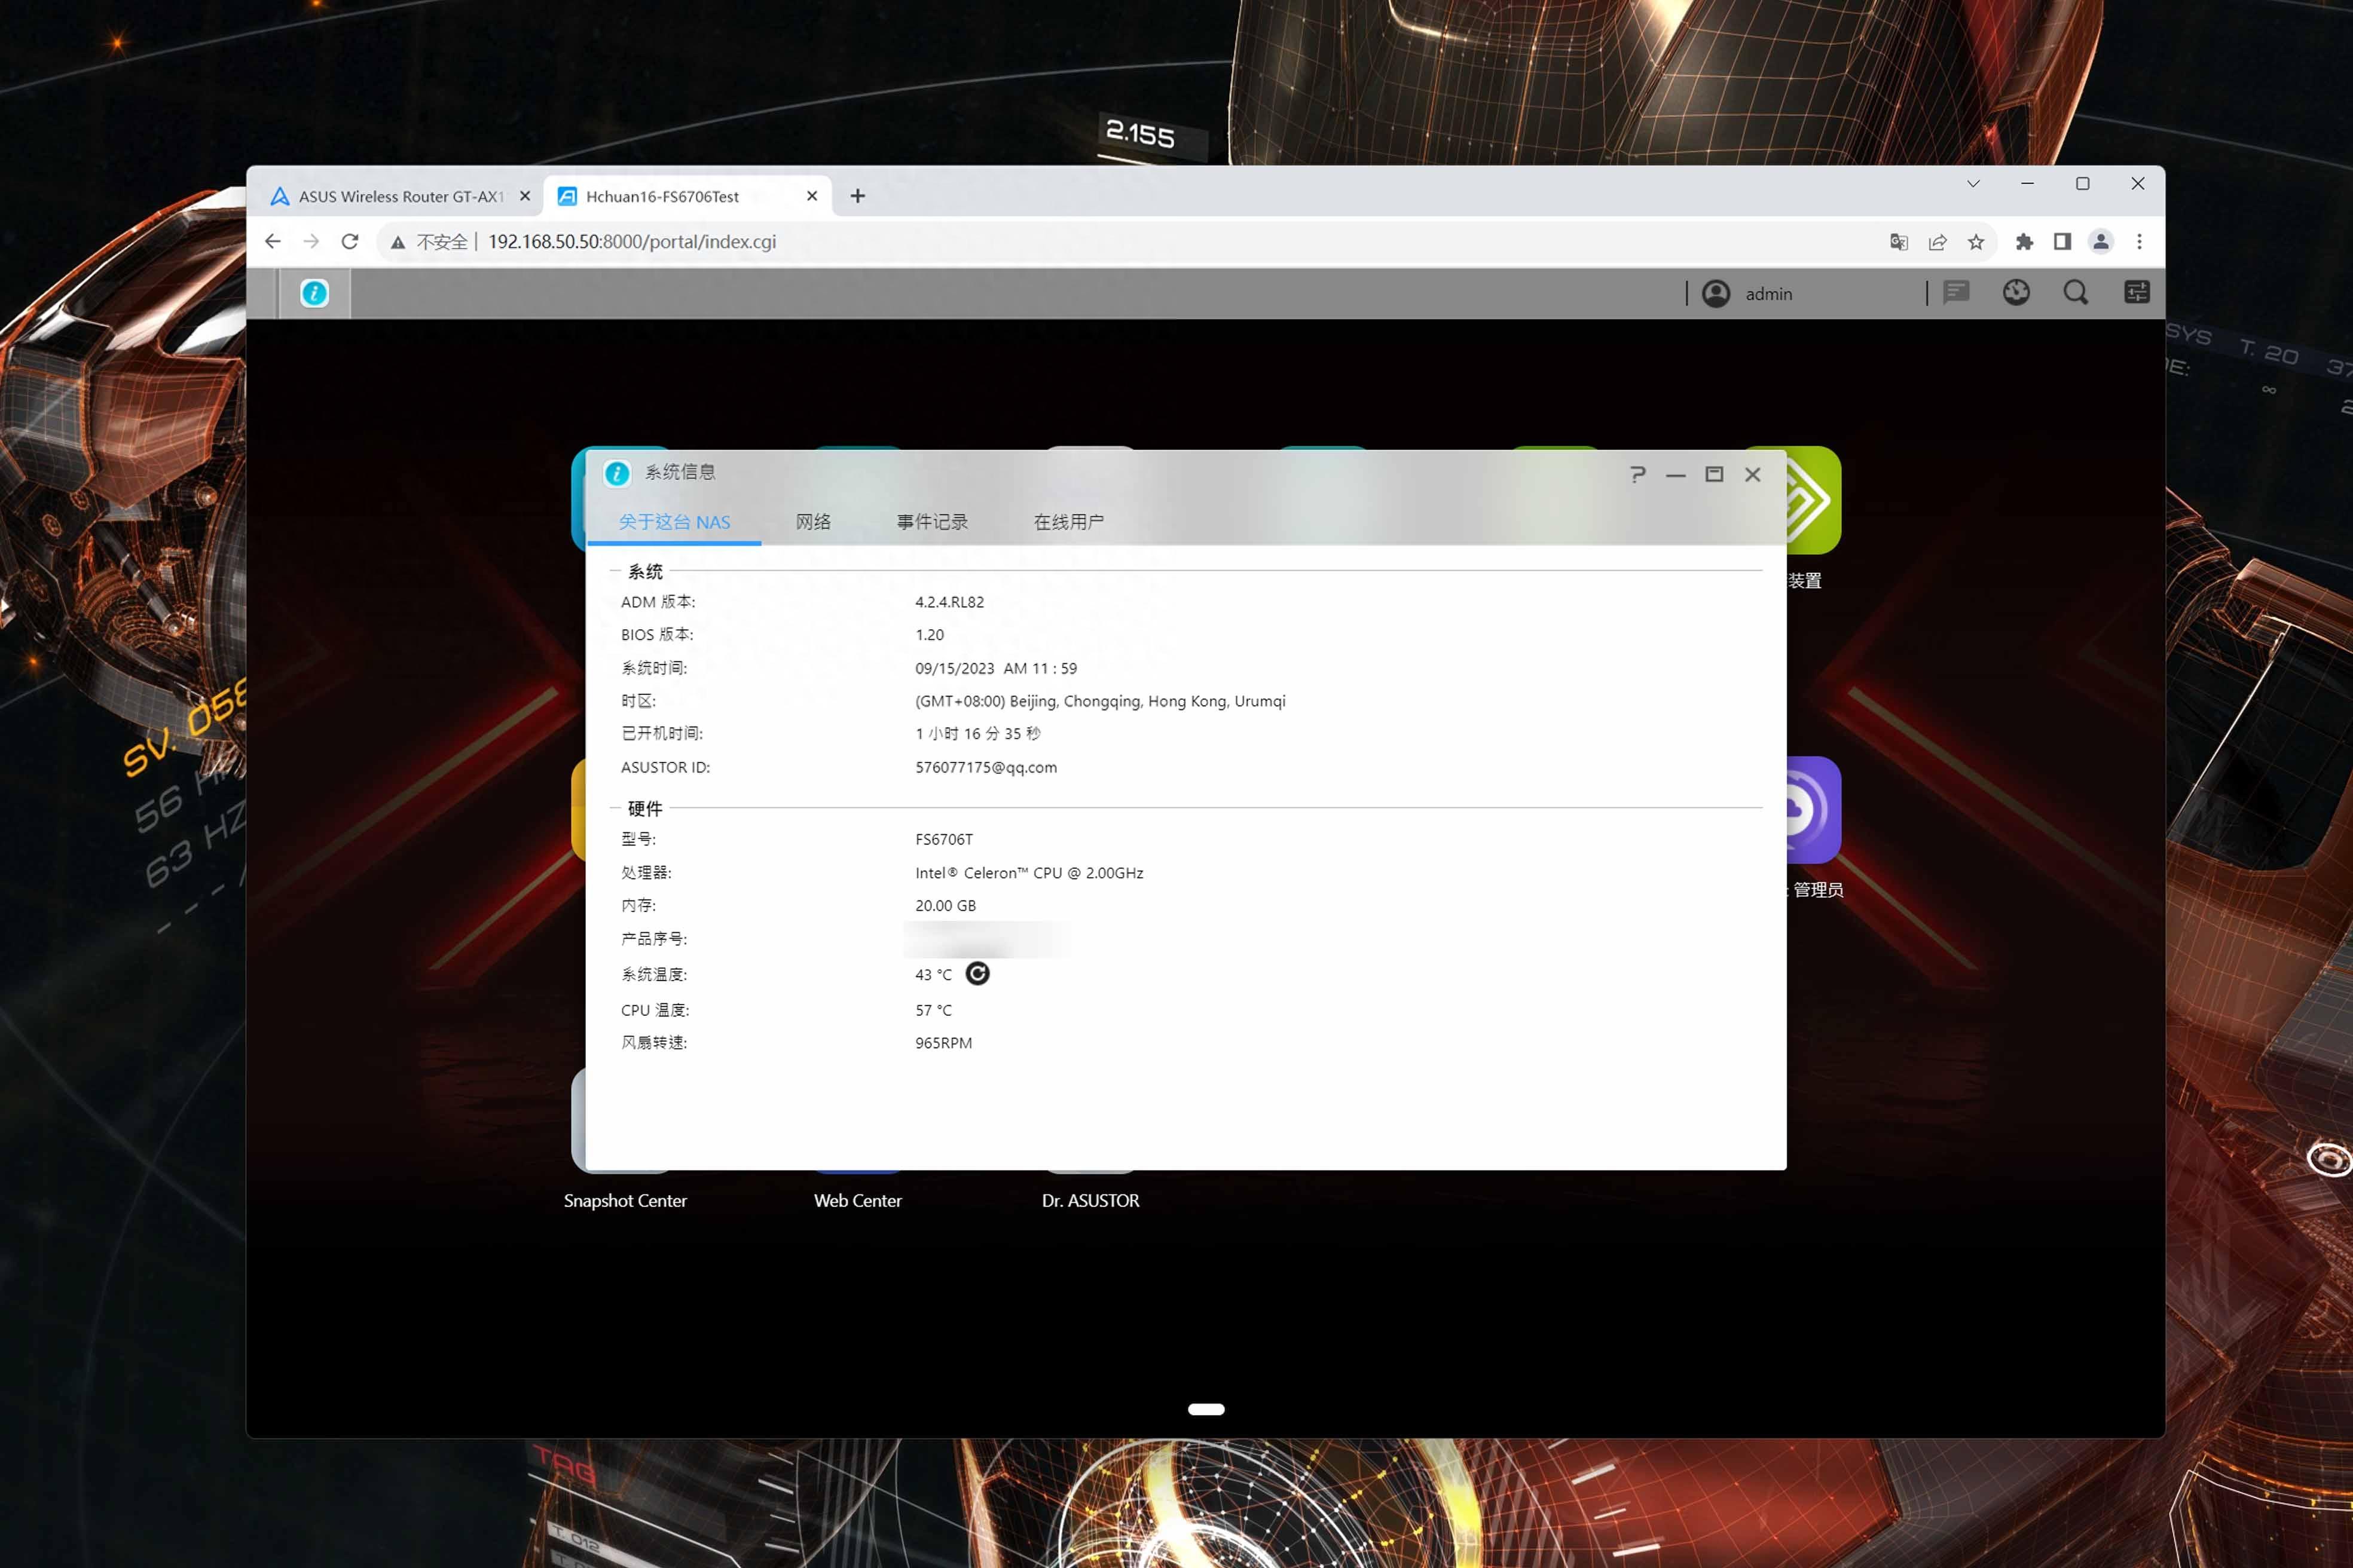Open the Snapshot Center app
Screen dimensions: 2353x1568
625,1200
